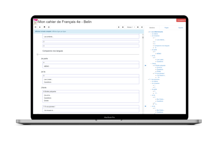Collapse the '3 : Les pronoms' tree node
Image resolution: width=220 pixels, height=145 pixels.
point(148,79)
